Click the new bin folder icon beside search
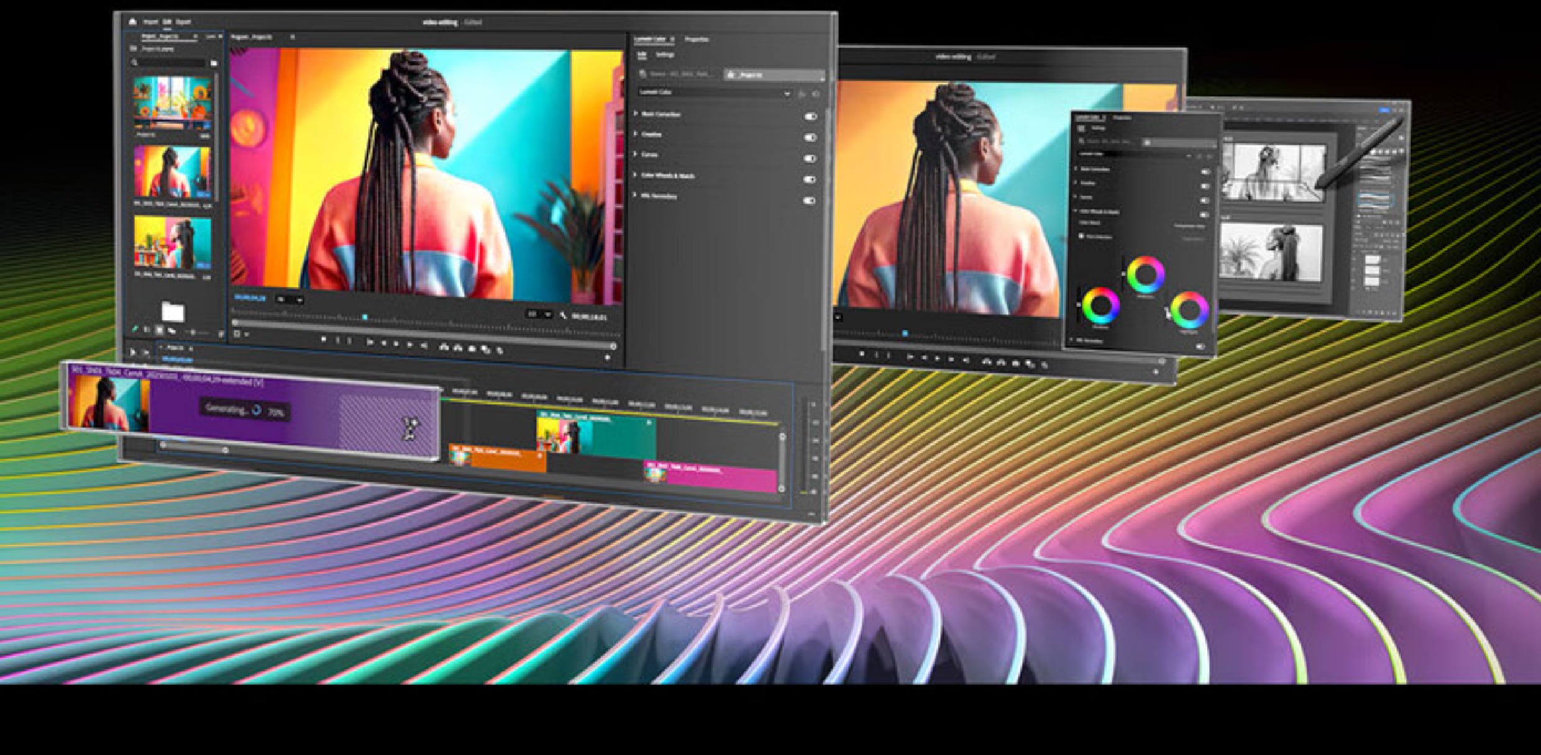 coord(214,63)
